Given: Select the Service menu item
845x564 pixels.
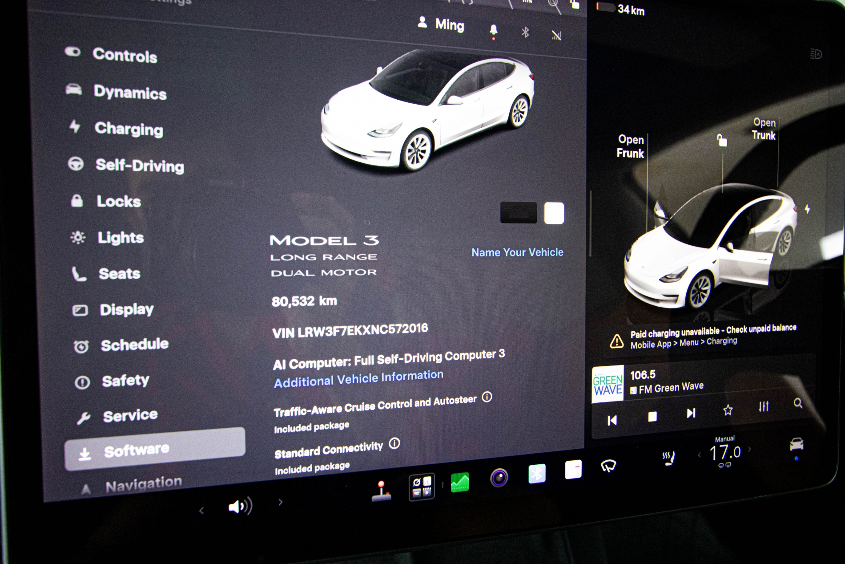Looking at the screenshot, I should point(117,416).
